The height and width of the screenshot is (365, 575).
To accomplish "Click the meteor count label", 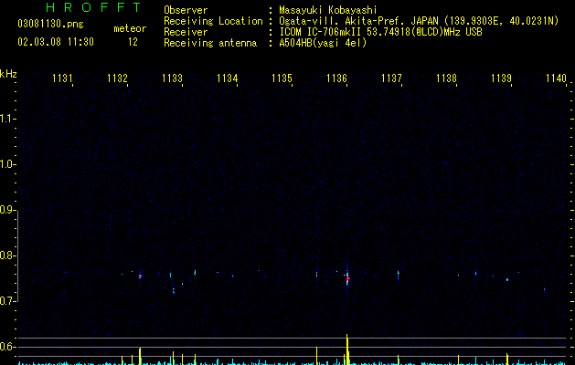I will point(130,28).
